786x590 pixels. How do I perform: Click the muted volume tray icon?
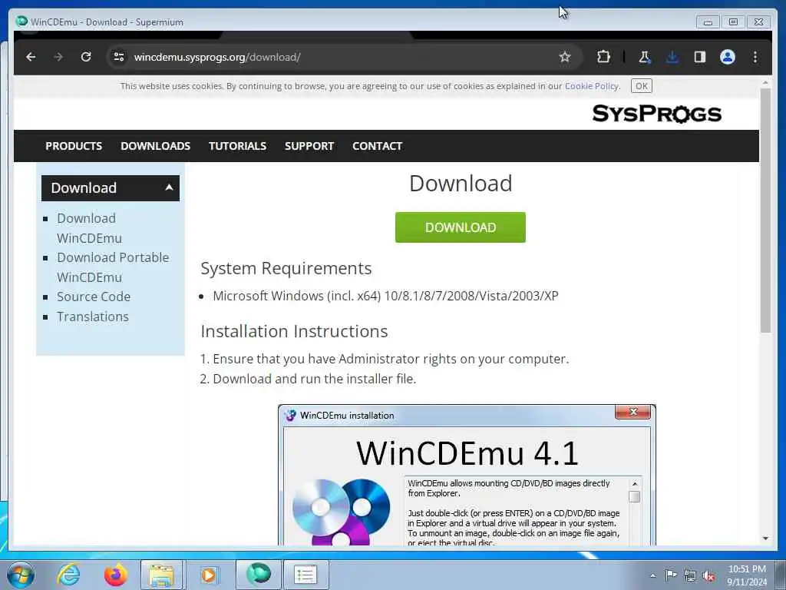(x=708, y=576)
